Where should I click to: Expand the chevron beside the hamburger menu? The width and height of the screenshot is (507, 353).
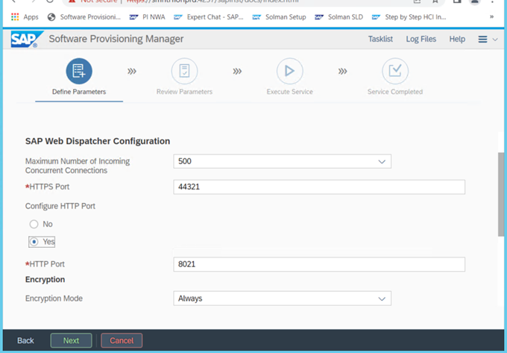495,40
